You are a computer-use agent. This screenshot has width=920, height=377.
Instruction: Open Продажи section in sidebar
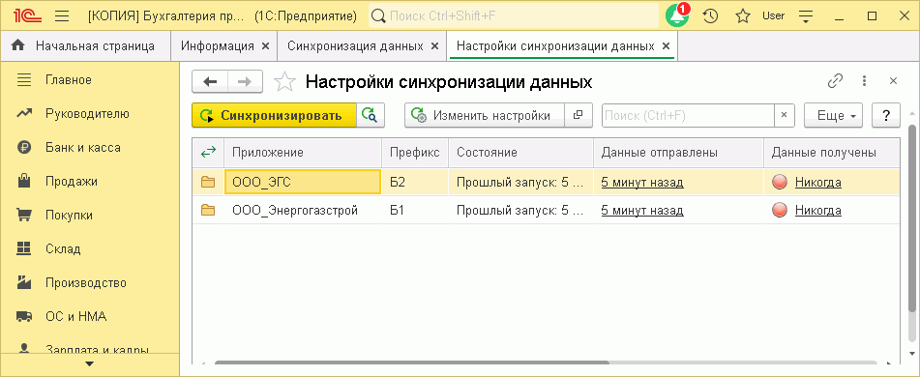pos(90,182)
